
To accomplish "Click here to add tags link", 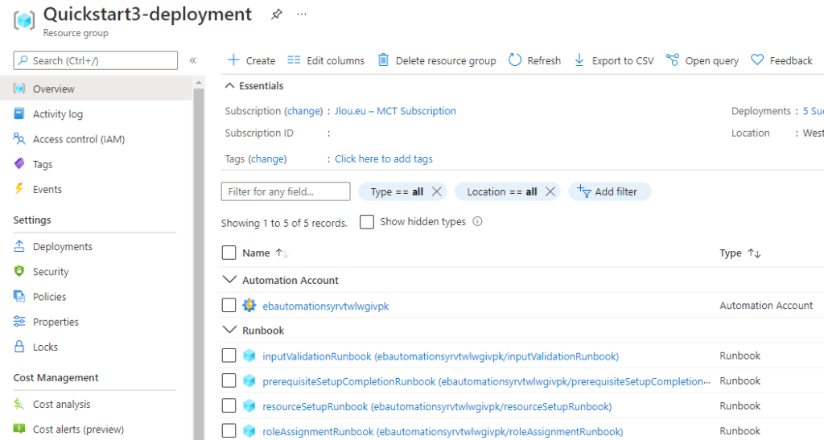I will [384, 158].
